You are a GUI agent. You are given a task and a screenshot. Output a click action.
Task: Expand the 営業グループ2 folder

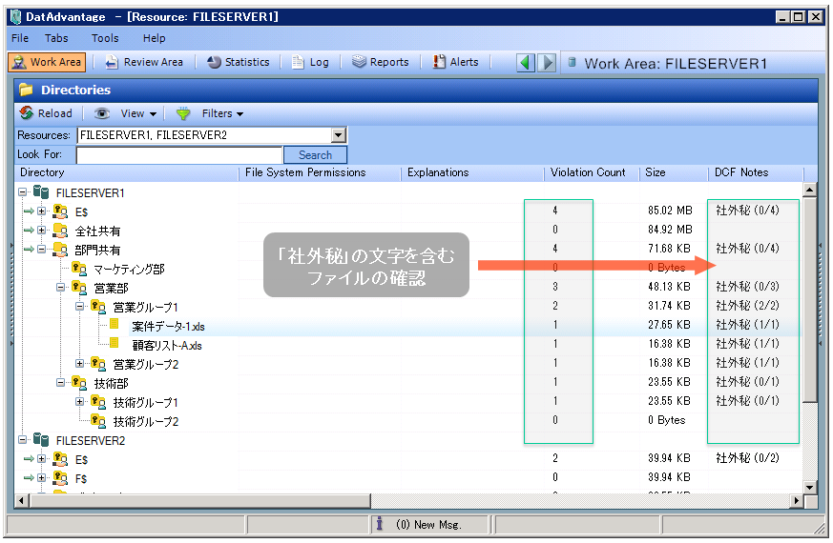80,364
